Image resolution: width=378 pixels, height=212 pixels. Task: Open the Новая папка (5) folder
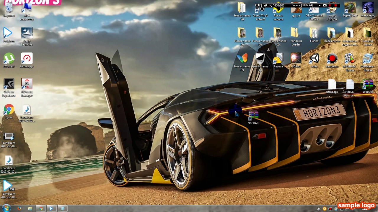(242, 37)
